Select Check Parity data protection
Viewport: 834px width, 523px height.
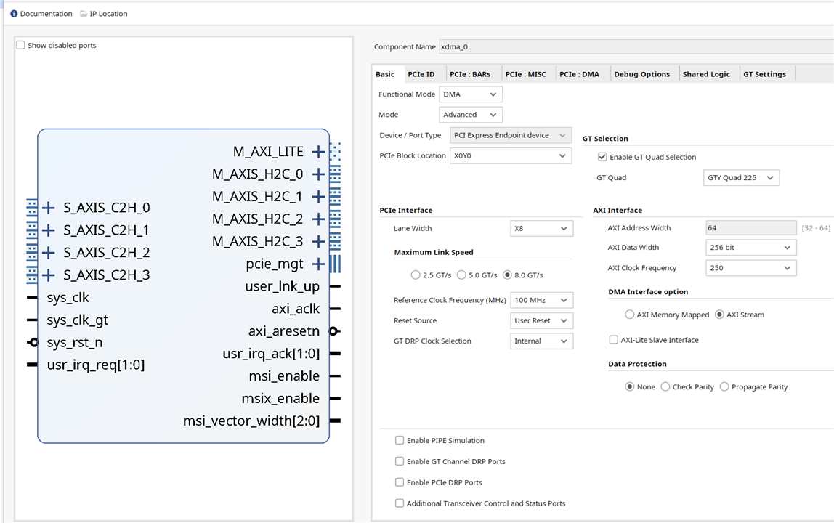pyautogui.click(x=665, y=386)
